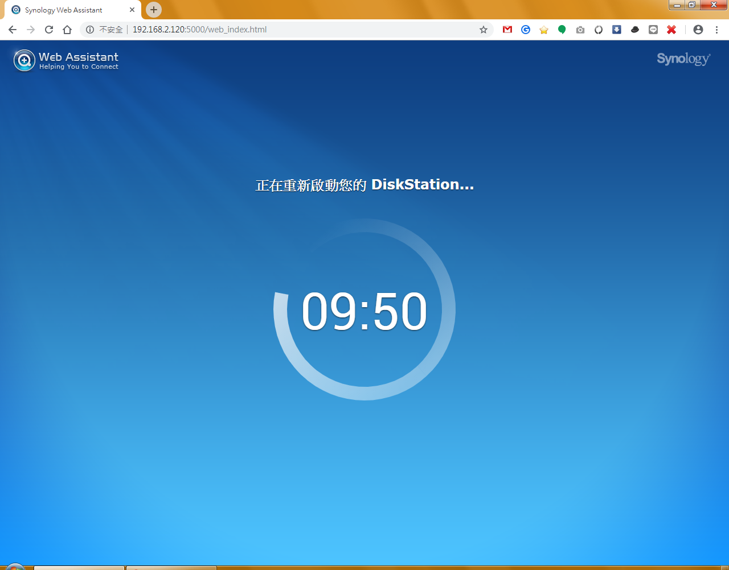Open a new browser tab
The width and height of the screenshot is (729, 570).
(x=154, y=10)
